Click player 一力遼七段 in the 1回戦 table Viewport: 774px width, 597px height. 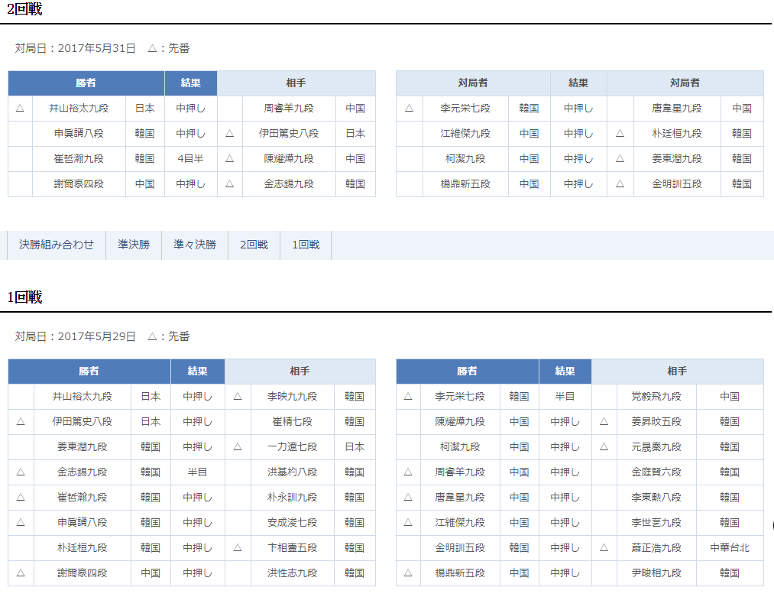(292, 446)
